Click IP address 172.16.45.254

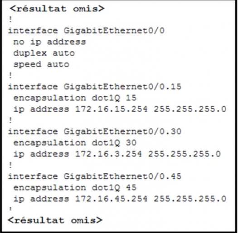[111, 199]
